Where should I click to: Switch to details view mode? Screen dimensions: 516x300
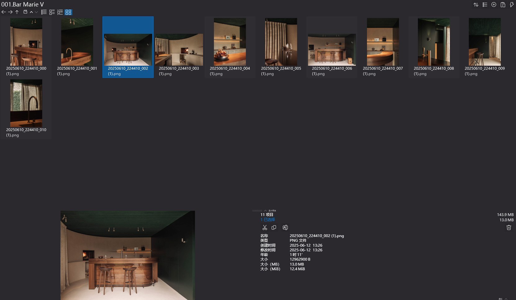(x=52, y=12)
